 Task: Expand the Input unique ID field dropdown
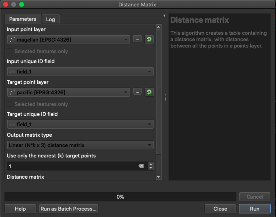(80, 72)
